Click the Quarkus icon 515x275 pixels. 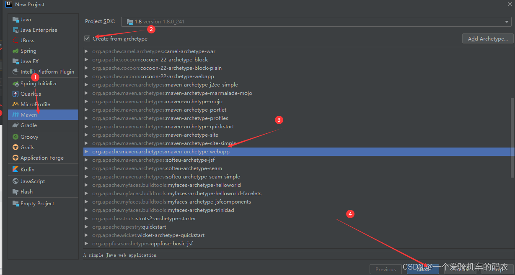pos(16,94)
